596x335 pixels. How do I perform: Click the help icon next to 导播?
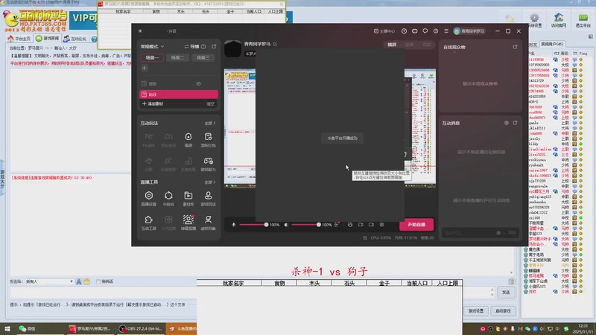coord(203,46)
